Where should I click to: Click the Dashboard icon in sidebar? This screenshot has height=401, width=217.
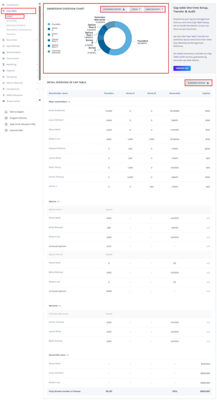pyautogui.click(x=4, y=5)
